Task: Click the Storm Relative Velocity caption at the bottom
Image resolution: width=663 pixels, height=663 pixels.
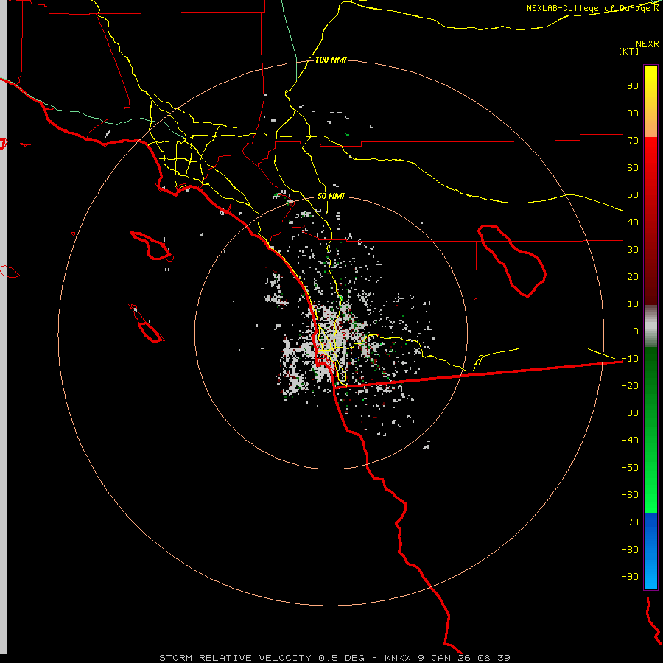Action: [335, 658]
